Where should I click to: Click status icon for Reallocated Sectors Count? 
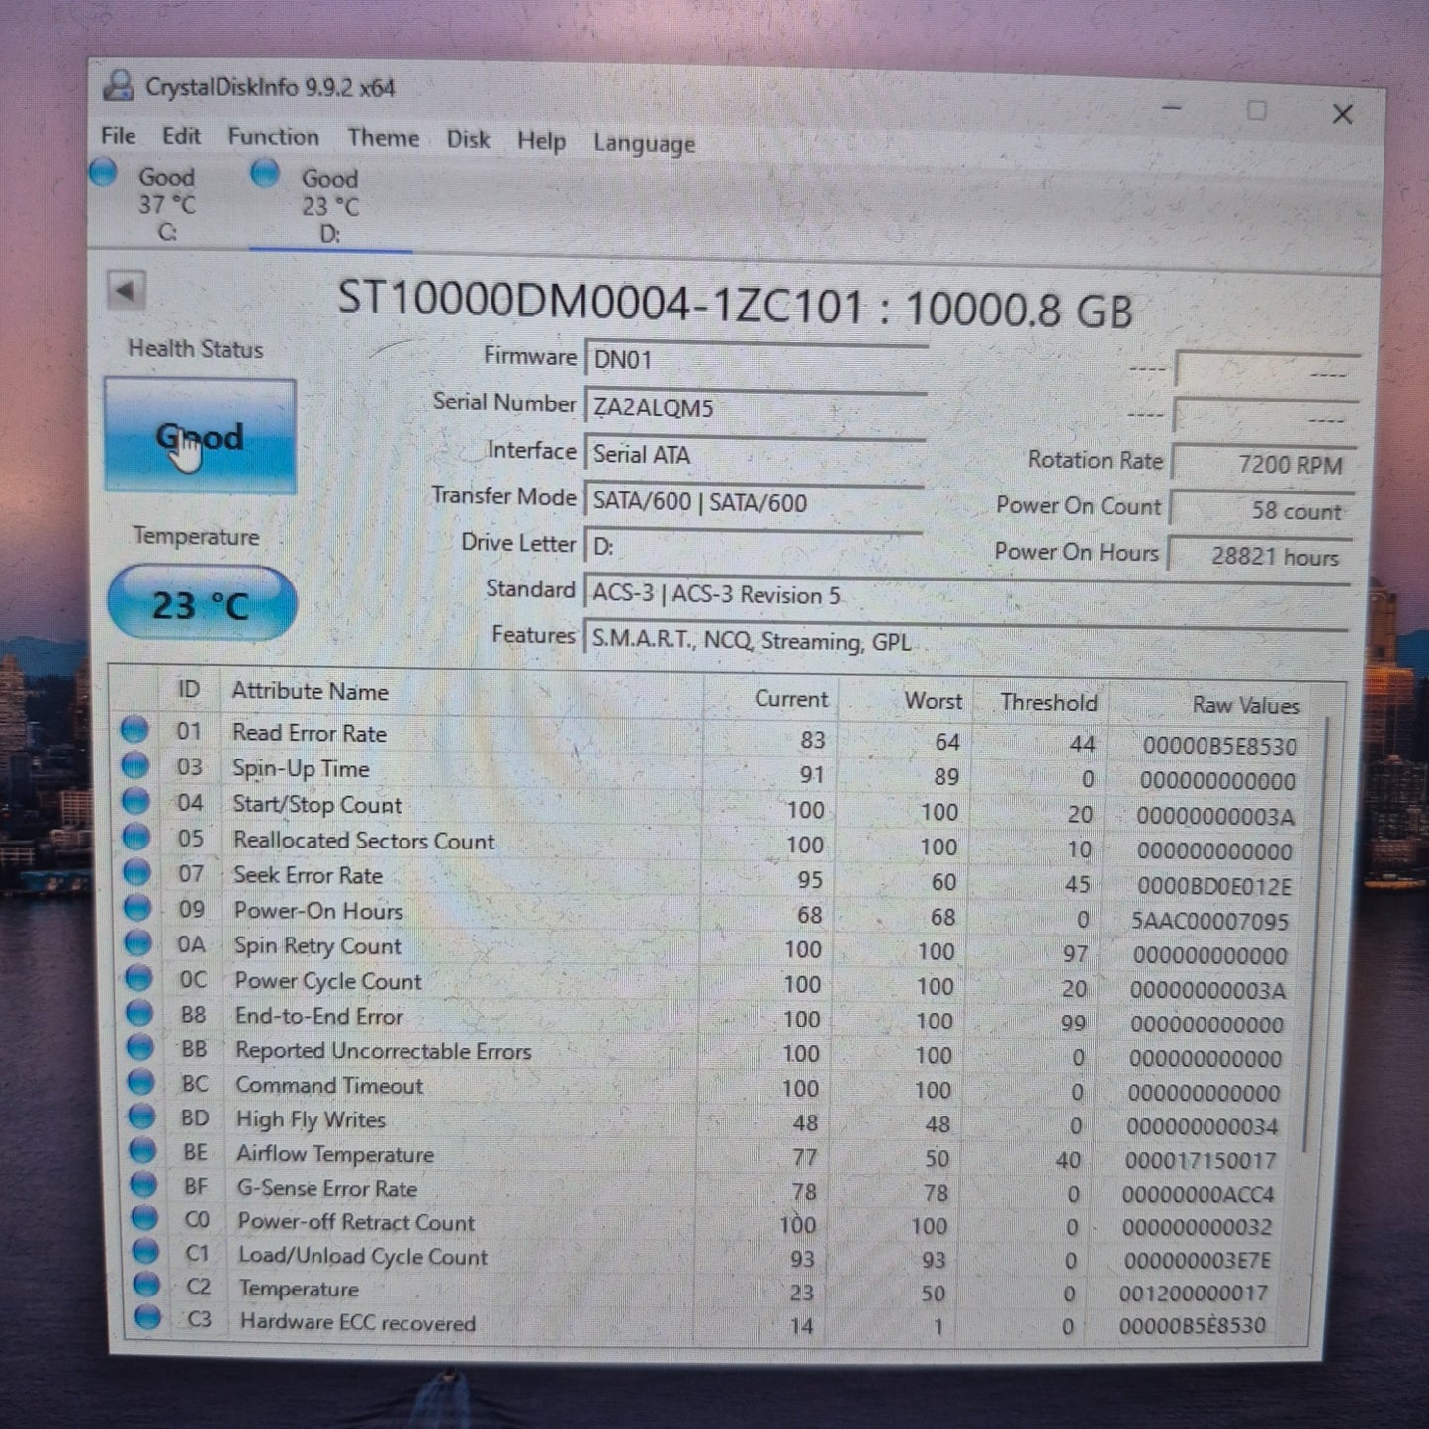coord(136,837)
